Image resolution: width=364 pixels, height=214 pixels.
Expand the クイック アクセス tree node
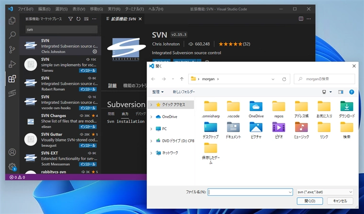click(151, 105)
